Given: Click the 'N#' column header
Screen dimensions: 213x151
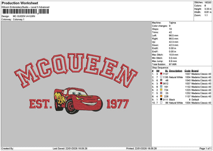Looking at the screenshot, I should [158, 71].
